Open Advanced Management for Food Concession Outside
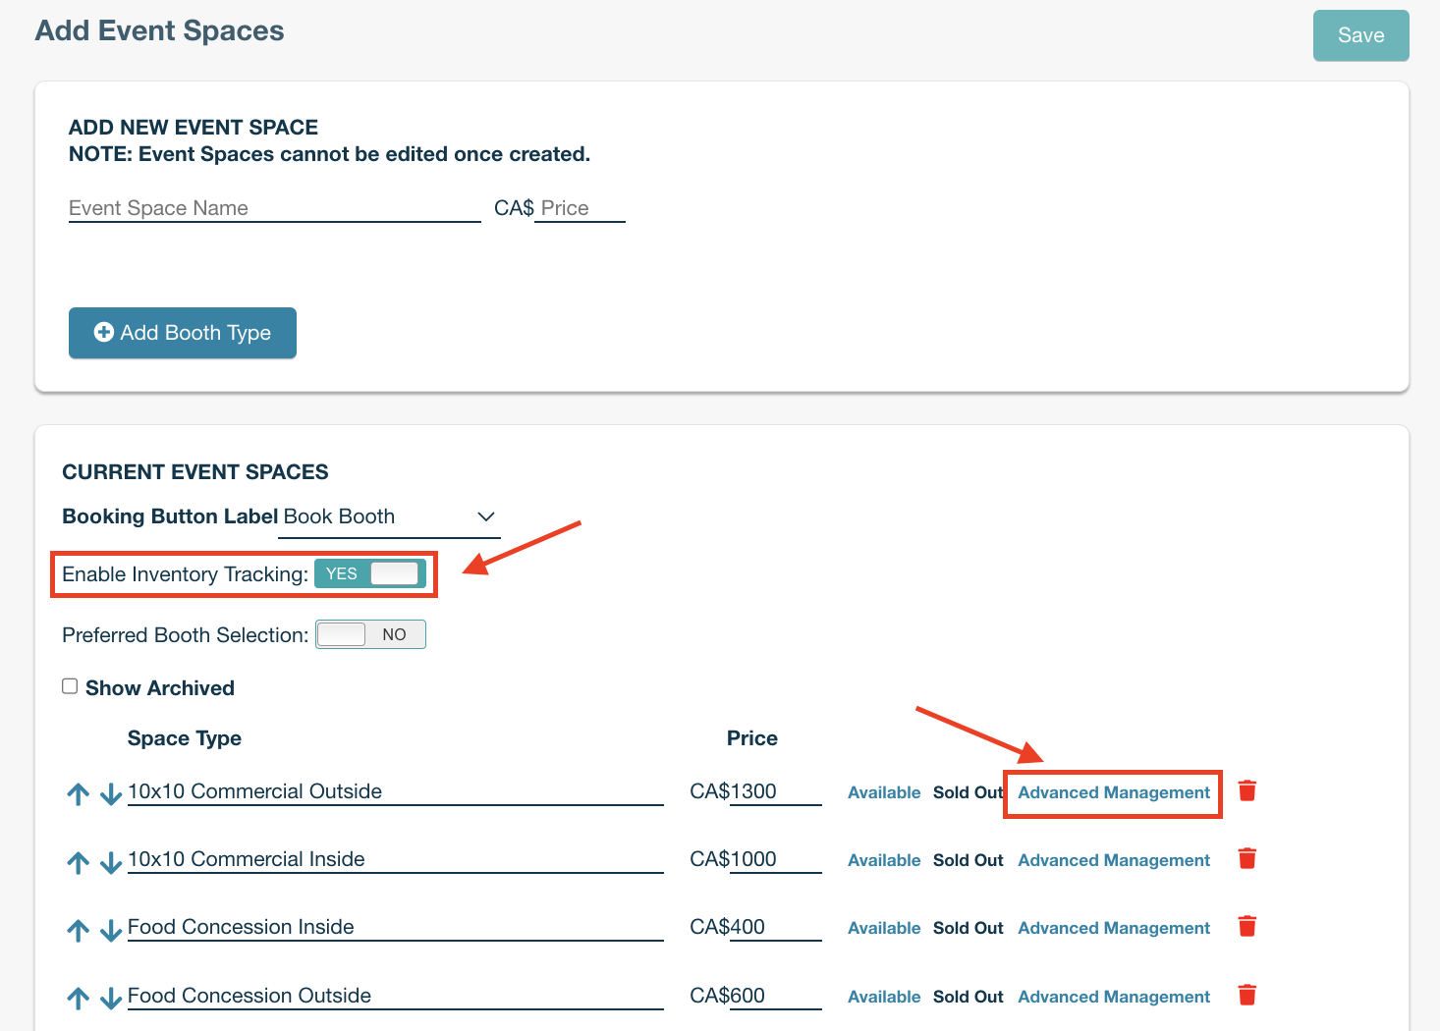This screenshot has width=1440, height=1031. [1114, 997]
